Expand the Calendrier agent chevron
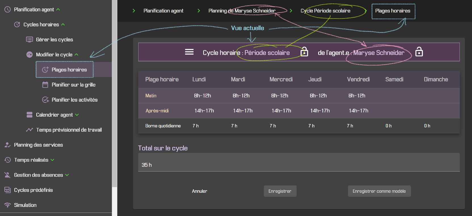Image resolution: width=472 pixels, height=216 pixels. pos(77,115)
